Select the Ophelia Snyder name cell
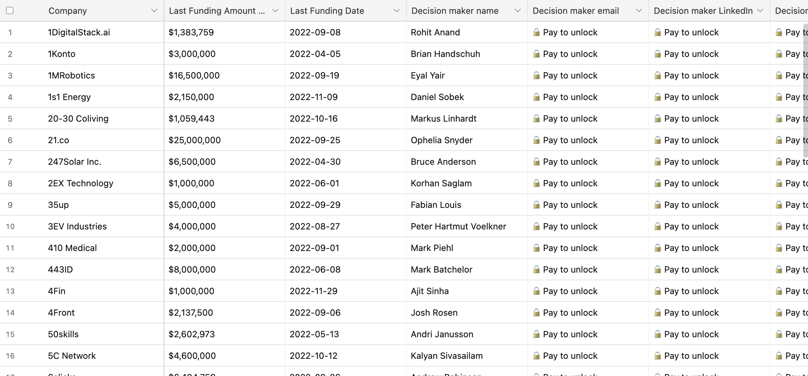This screenshot has height=376, width=808. click(x=467, y=140)
